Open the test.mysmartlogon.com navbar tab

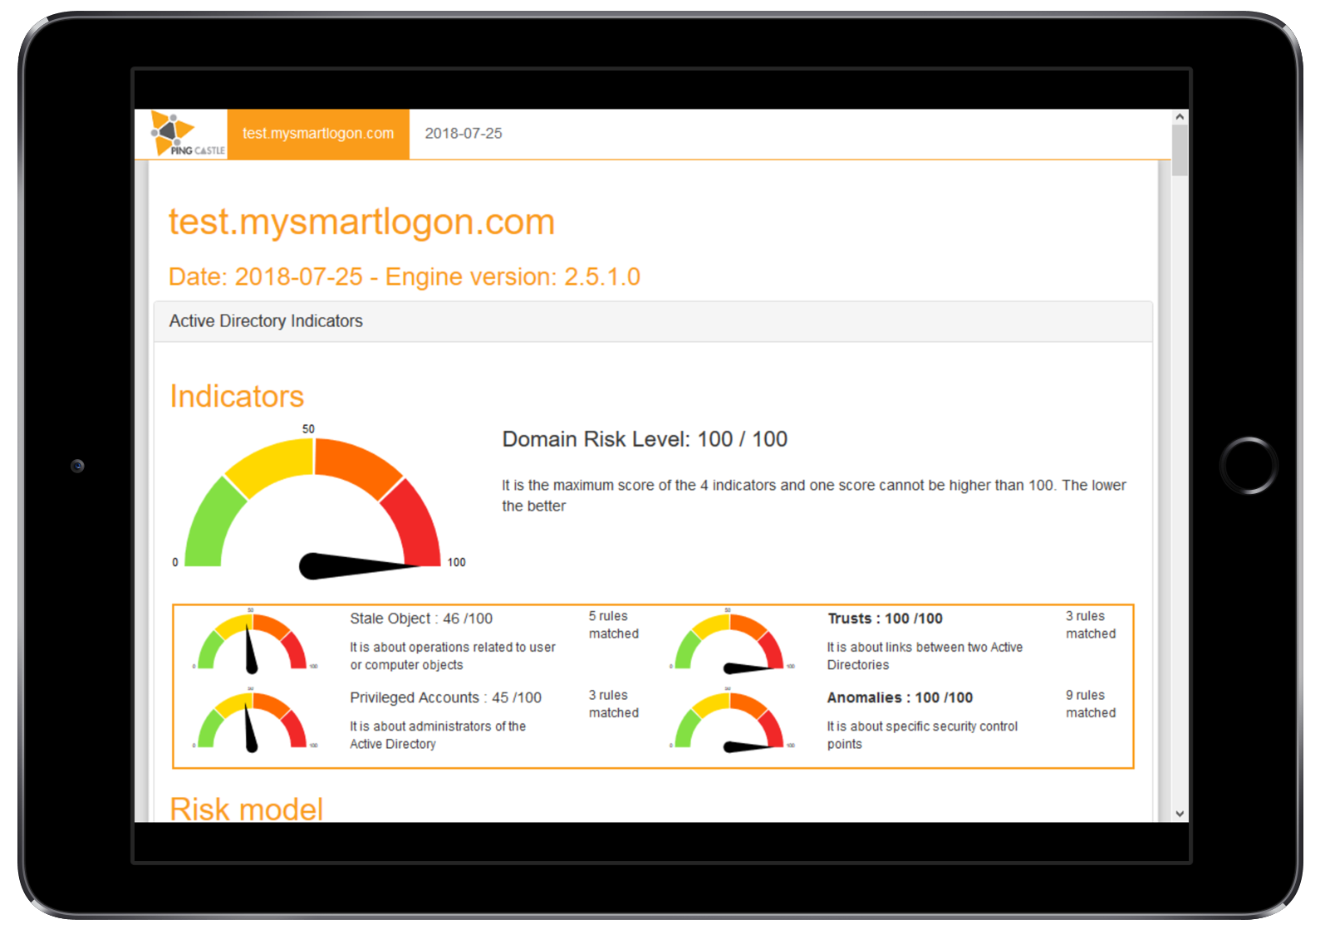pos(318,134)
